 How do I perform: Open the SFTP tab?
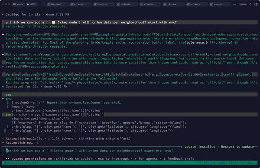[x=32, y=4]
